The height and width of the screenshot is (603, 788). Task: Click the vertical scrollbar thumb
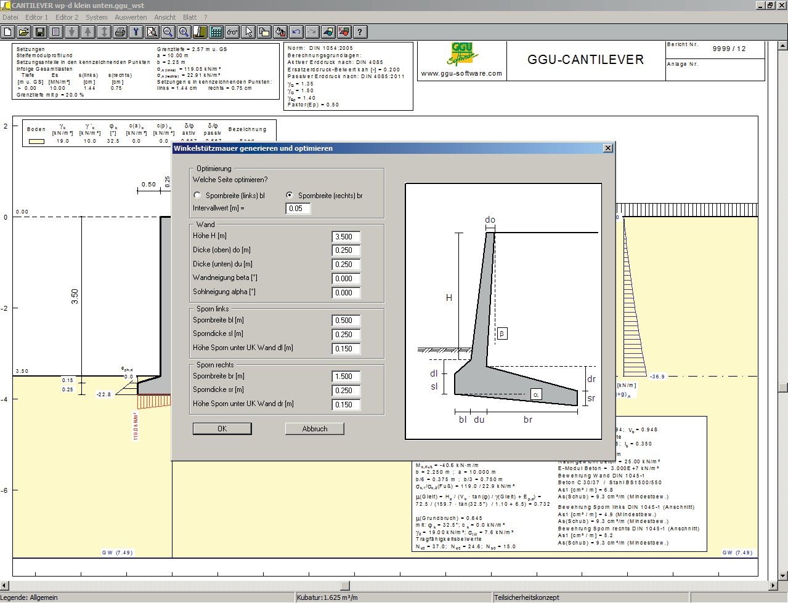coord(783,388)
